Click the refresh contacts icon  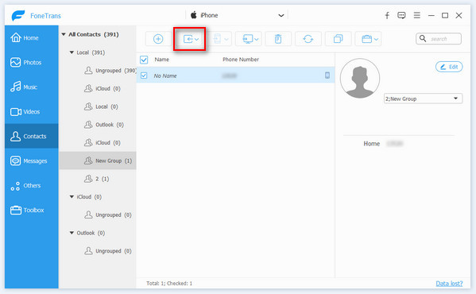tap(308, 39)
